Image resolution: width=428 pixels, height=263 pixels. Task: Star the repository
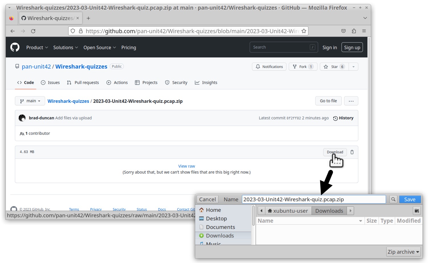pos(334,67)
